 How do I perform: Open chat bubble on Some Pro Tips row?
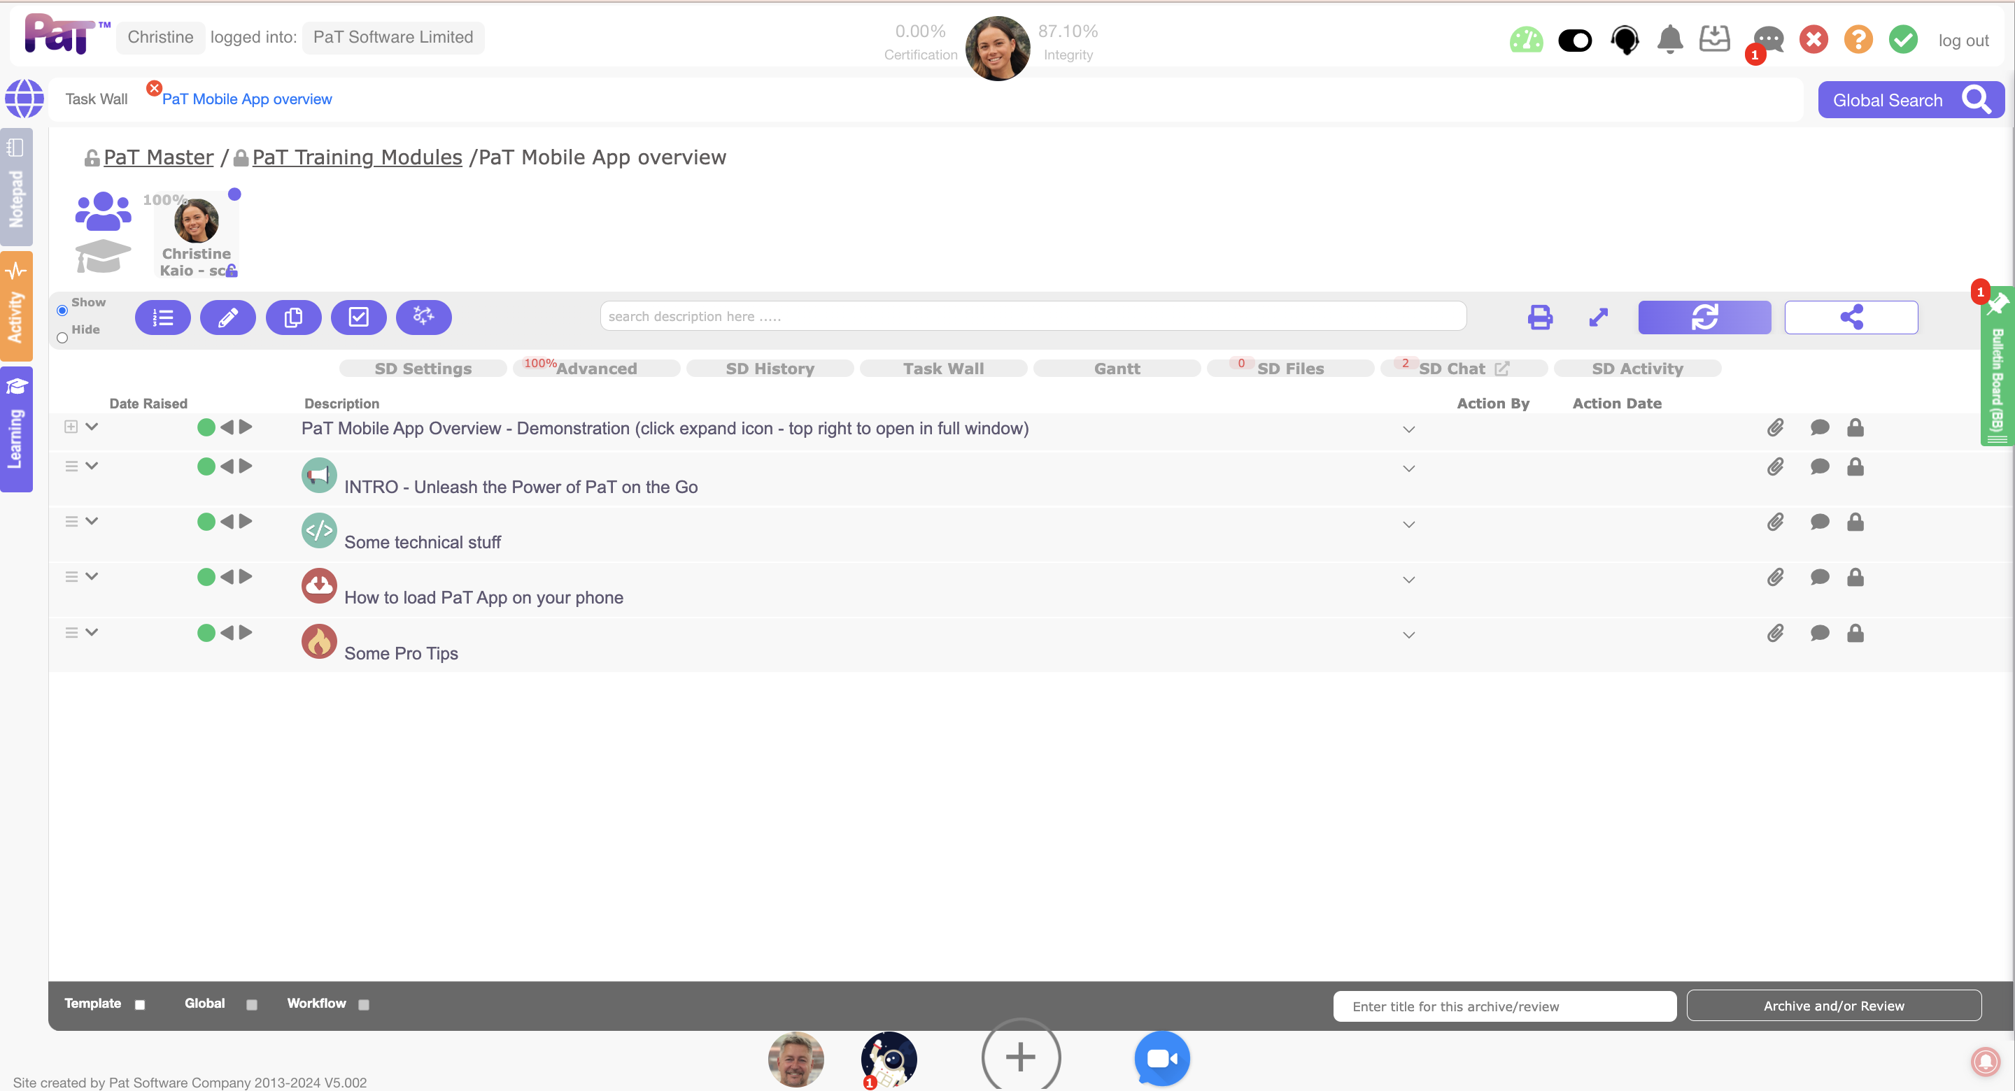tap(1819, 633)
